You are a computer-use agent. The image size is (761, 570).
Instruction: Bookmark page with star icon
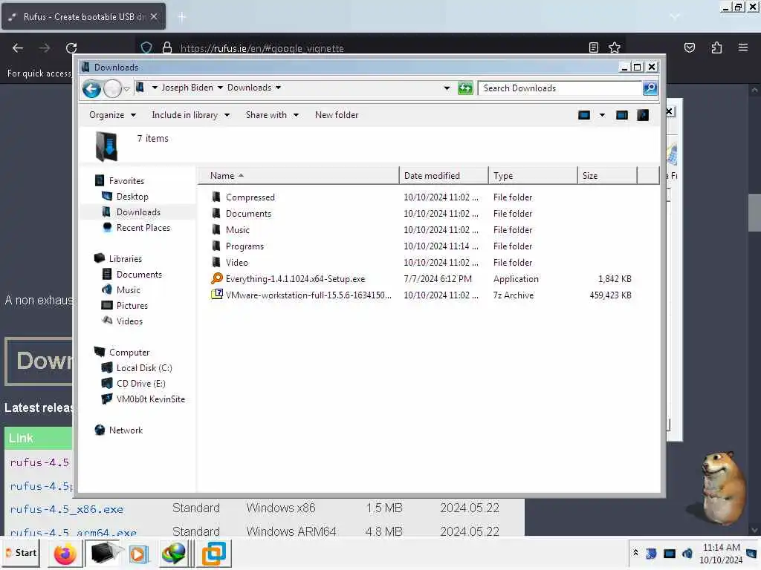point(615,47)
